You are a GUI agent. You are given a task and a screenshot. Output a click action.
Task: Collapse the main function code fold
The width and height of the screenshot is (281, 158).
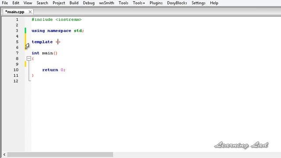pyautogui.click(x=29, y=58)
